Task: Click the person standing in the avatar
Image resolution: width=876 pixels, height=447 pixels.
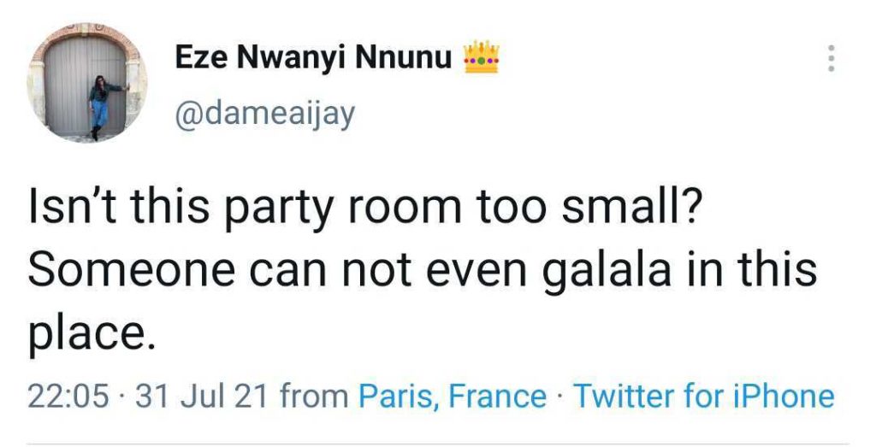Action: 96,104
